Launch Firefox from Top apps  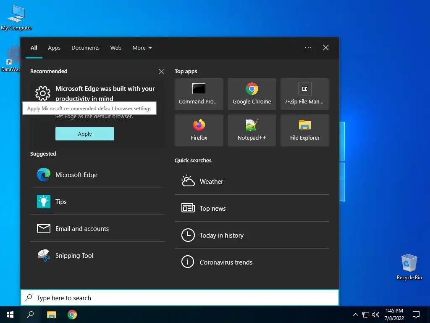(x=199, y=130)
